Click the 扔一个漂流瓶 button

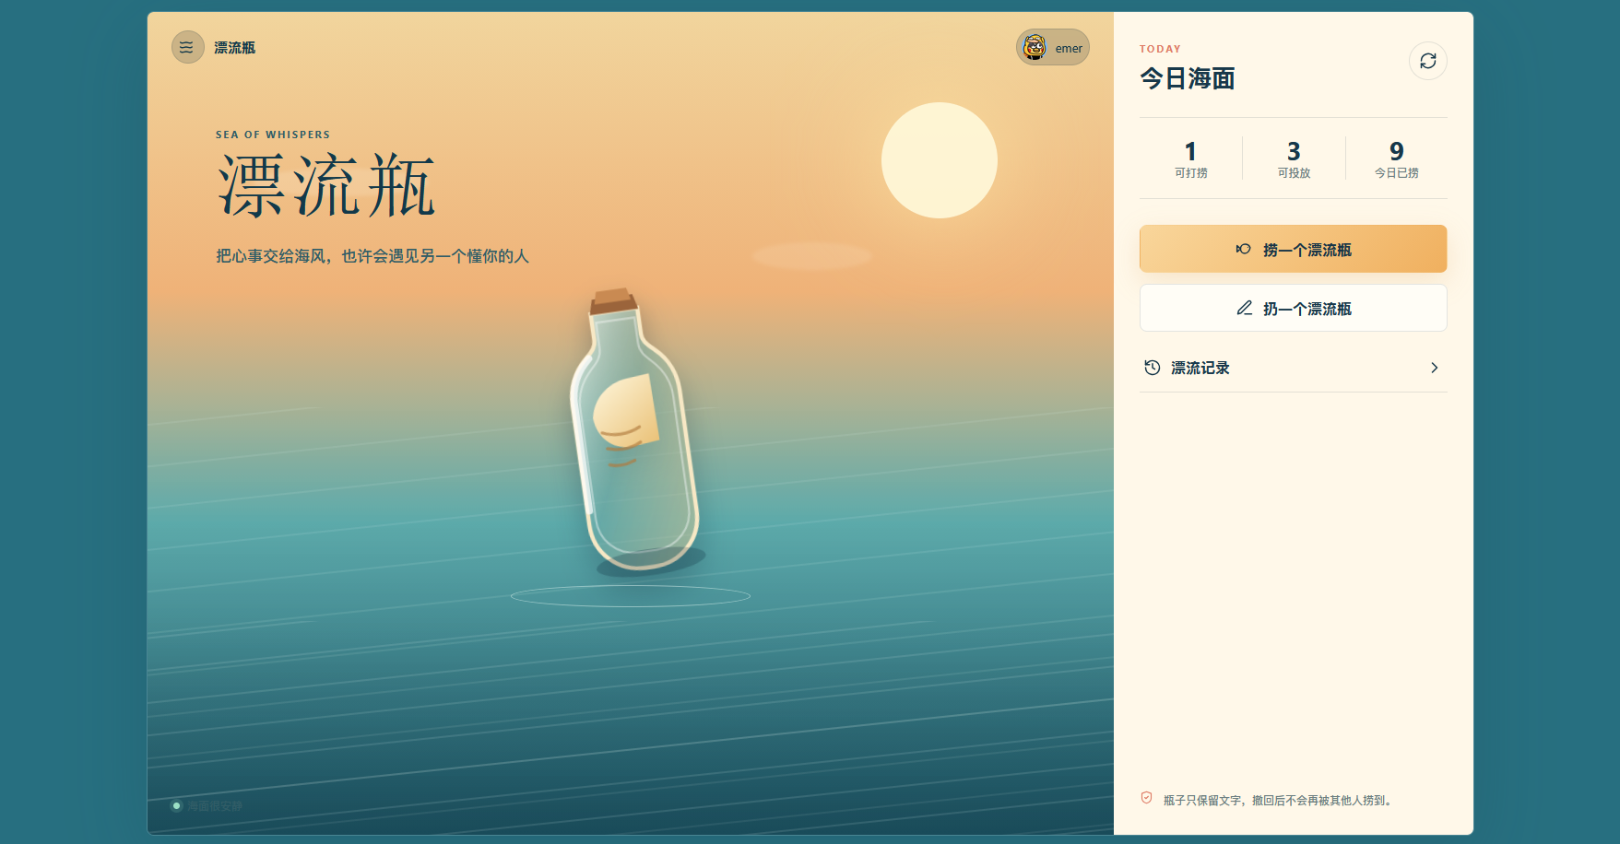pos(1293,308)
